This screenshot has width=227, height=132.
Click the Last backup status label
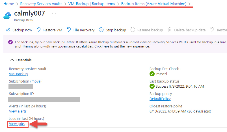click(164, 81)
